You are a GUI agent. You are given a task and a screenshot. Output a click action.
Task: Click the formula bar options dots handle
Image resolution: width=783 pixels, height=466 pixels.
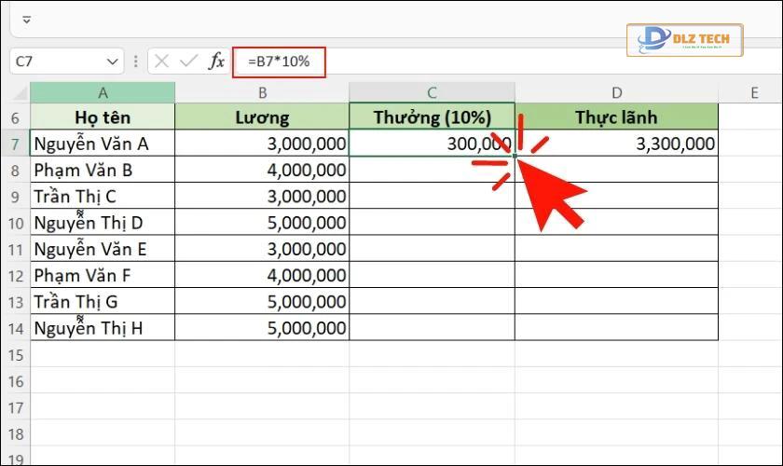[136, 62]
